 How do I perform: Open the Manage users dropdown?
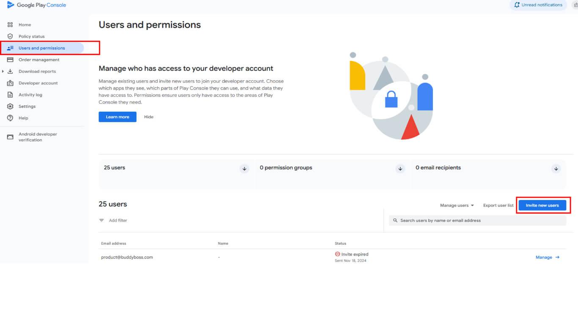(x=457, y=205)
